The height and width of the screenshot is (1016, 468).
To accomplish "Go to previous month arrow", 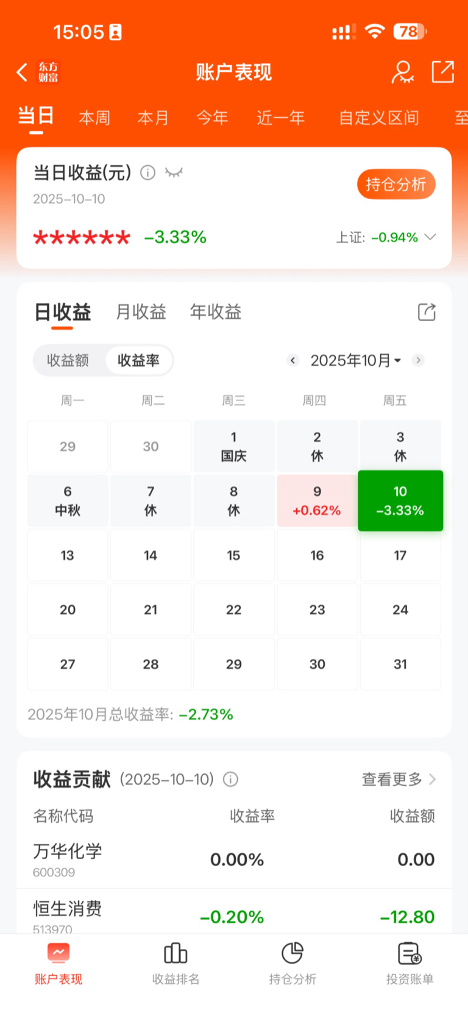I will point(293,360).
